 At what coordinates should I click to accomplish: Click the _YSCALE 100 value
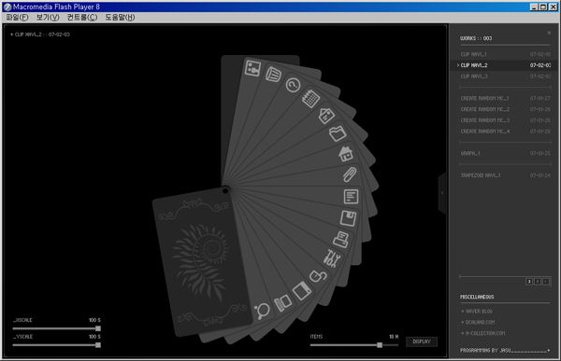click(94, 337)
